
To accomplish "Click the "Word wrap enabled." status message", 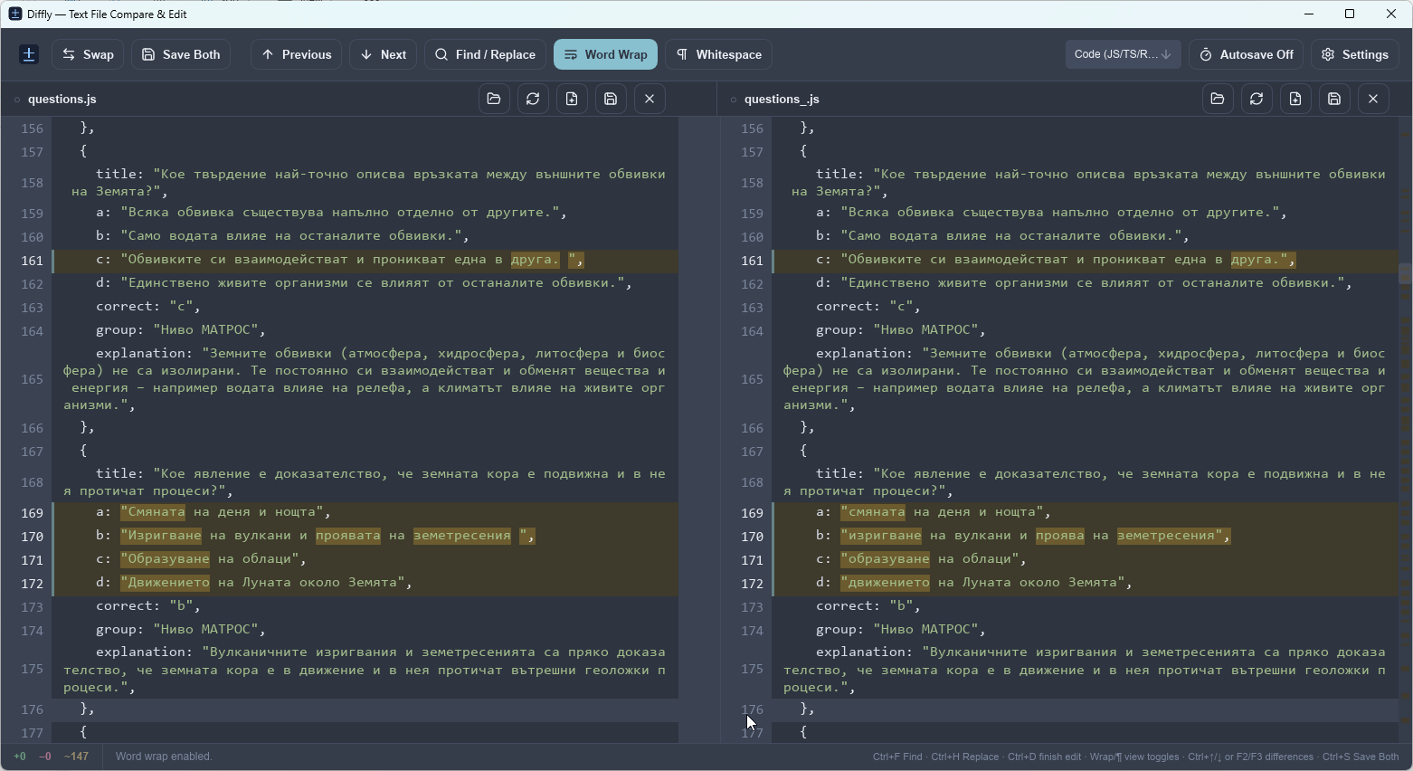I will [x=164, y=757].
